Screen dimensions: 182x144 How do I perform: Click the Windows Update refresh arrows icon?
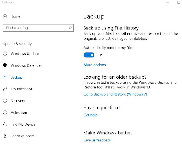pos(5,54)
